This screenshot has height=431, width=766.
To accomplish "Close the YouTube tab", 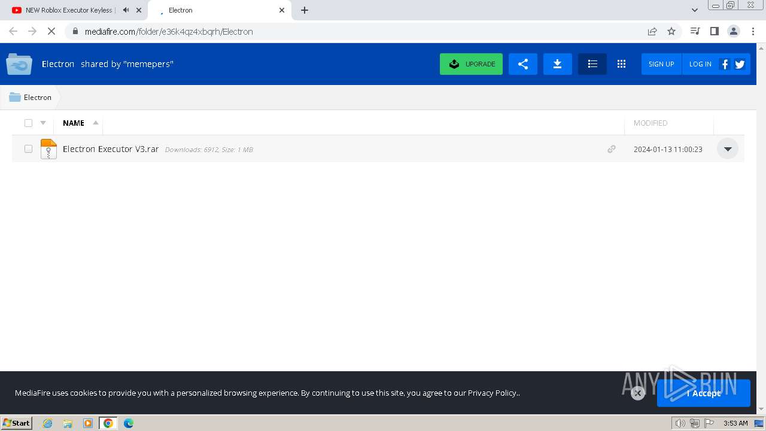I will coord(139,10).
